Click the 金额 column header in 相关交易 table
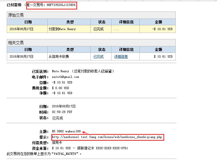Screen dimensions: 218x161 click(x=158, y=49)
